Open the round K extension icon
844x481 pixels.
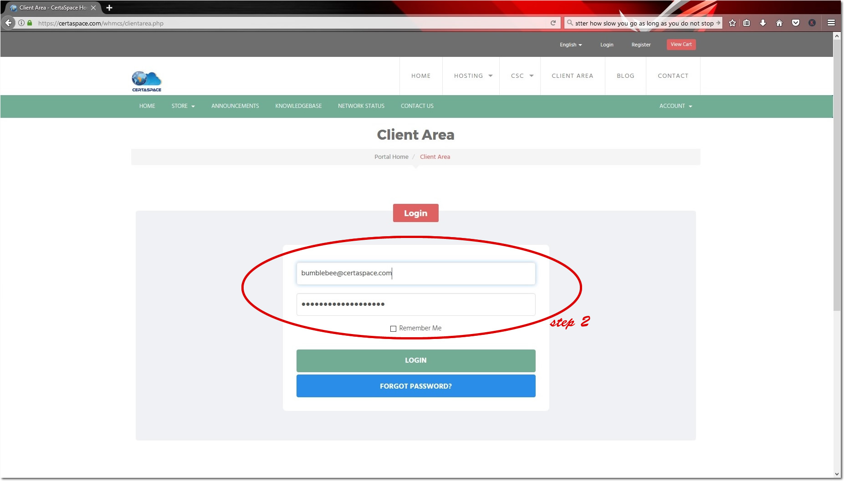812,23
